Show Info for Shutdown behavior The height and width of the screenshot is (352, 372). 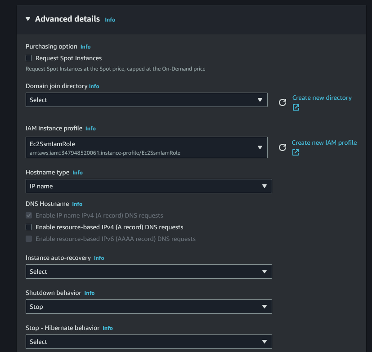pyautogui.click(x=90, y=293)
